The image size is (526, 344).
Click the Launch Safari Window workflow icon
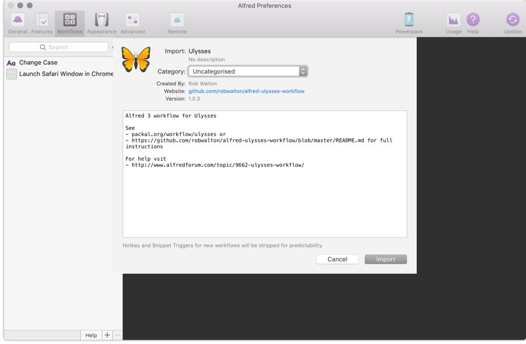(x=11, y=74)
